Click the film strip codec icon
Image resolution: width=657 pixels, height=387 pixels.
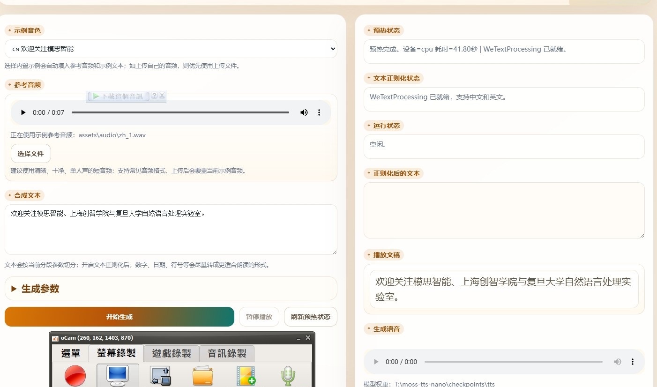246,376
